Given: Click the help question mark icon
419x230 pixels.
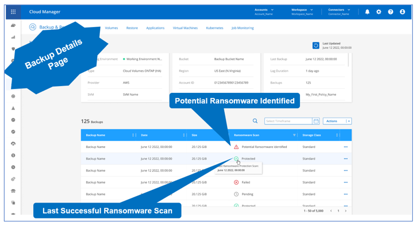Looking at the screenshot, I should click(390, 11).
